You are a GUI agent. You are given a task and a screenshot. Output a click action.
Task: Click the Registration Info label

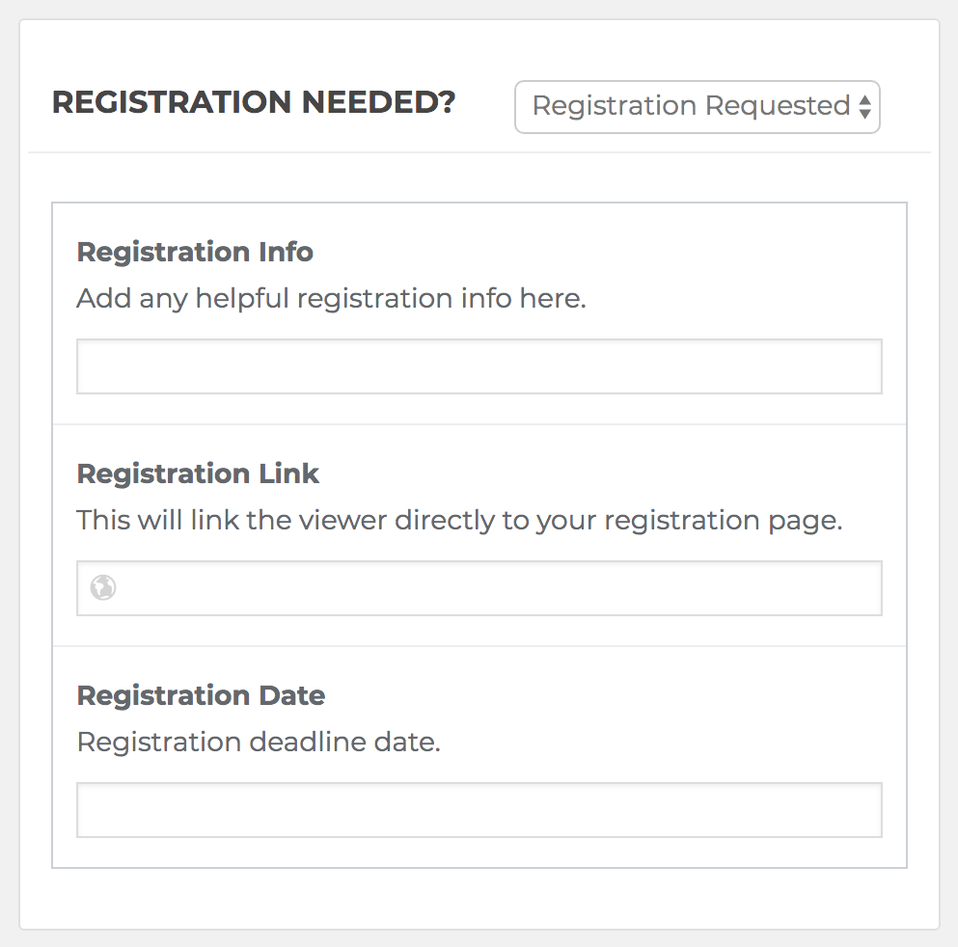click(x=195, y=252)
